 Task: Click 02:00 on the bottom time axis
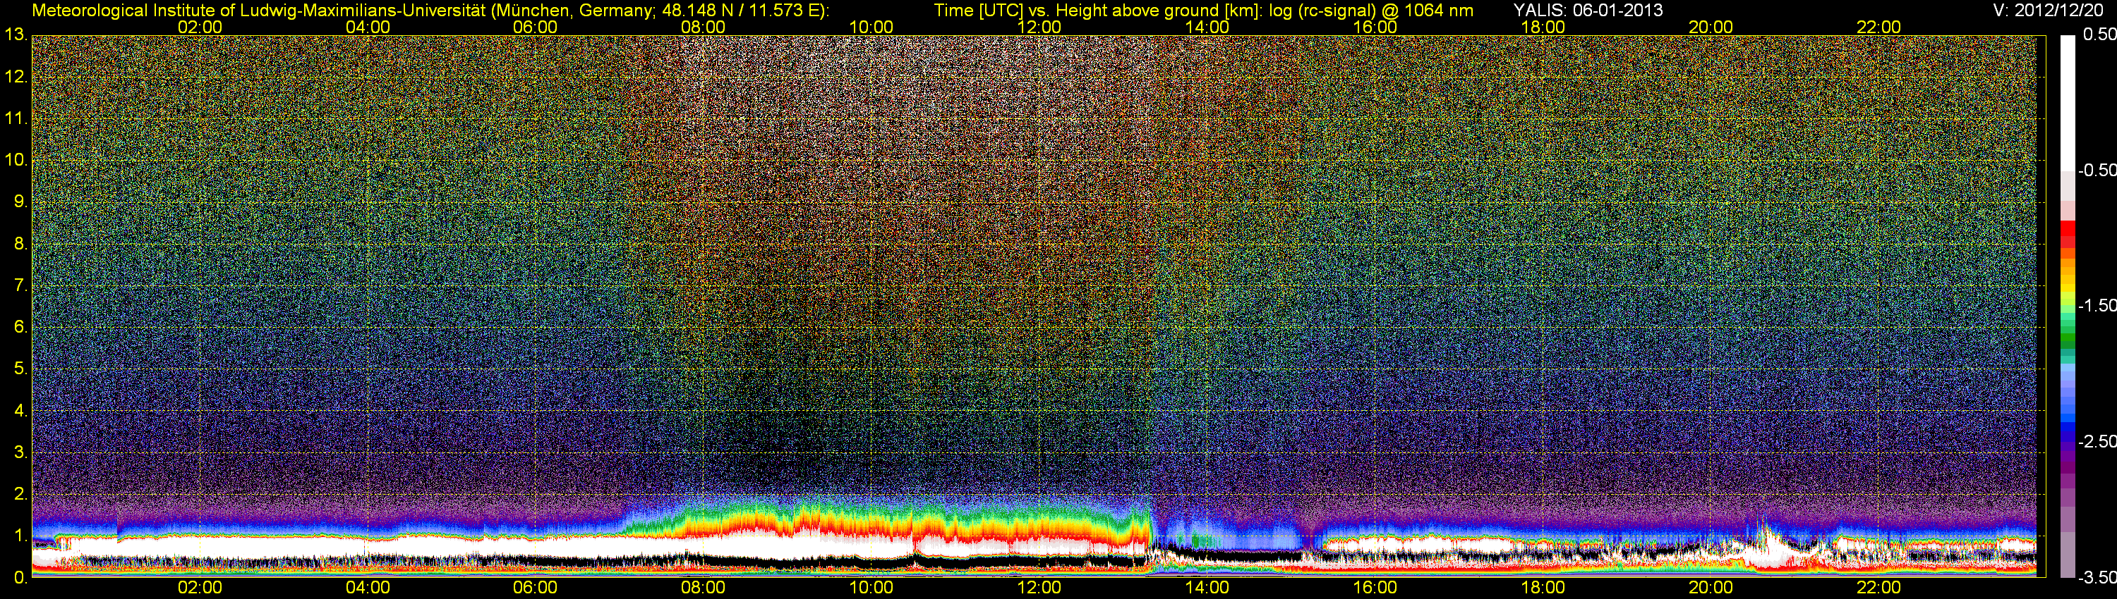click(200, 588)
